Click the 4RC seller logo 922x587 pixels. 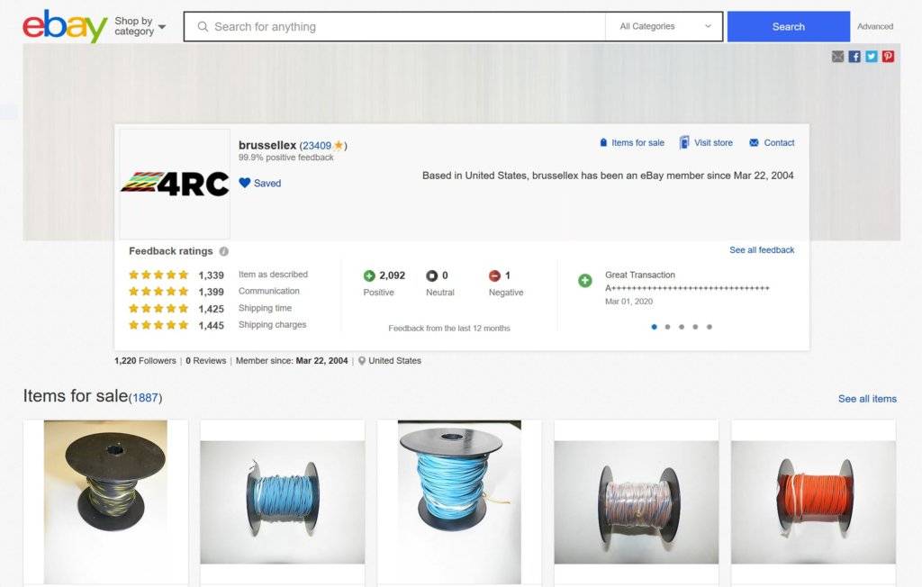click(x=175, y=184)
